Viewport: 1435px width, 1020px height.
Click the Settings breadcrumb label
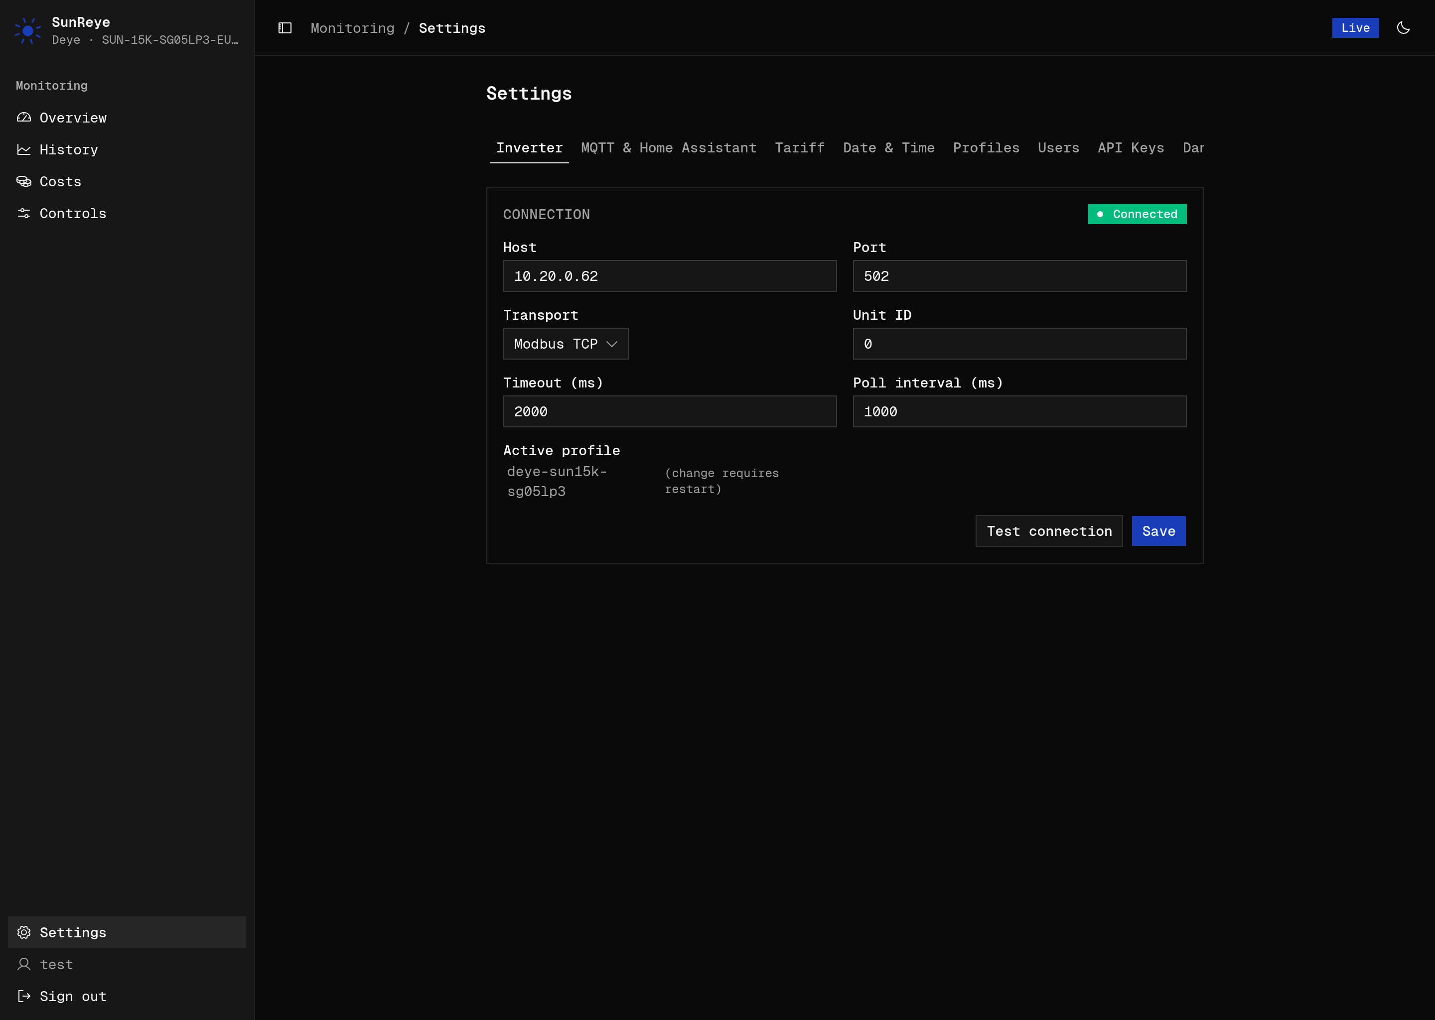[x=452, y=28]
